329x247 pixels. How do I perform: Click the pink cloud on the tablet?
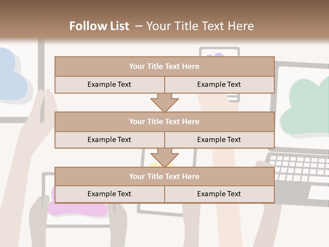point(79,209)
